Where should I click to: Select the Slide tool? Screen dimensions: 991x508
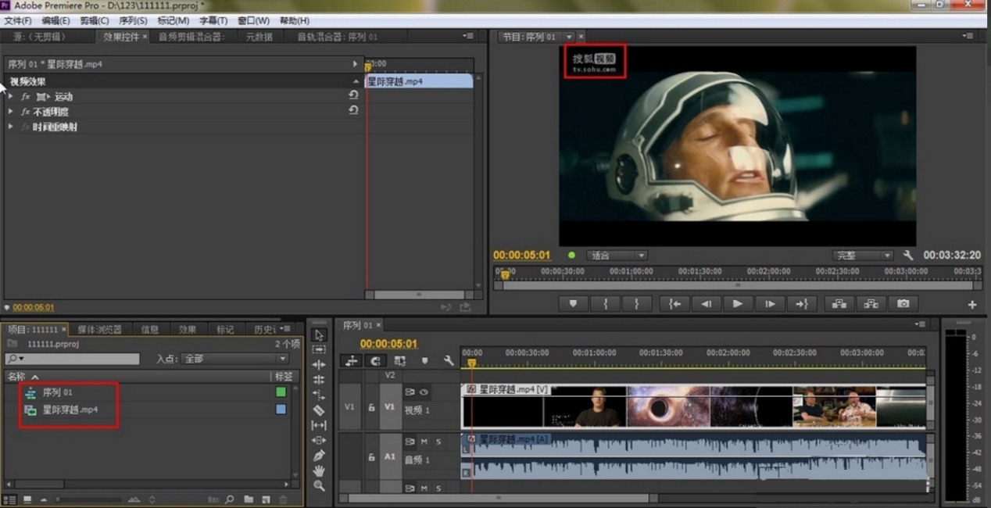[x=319, y=440]
